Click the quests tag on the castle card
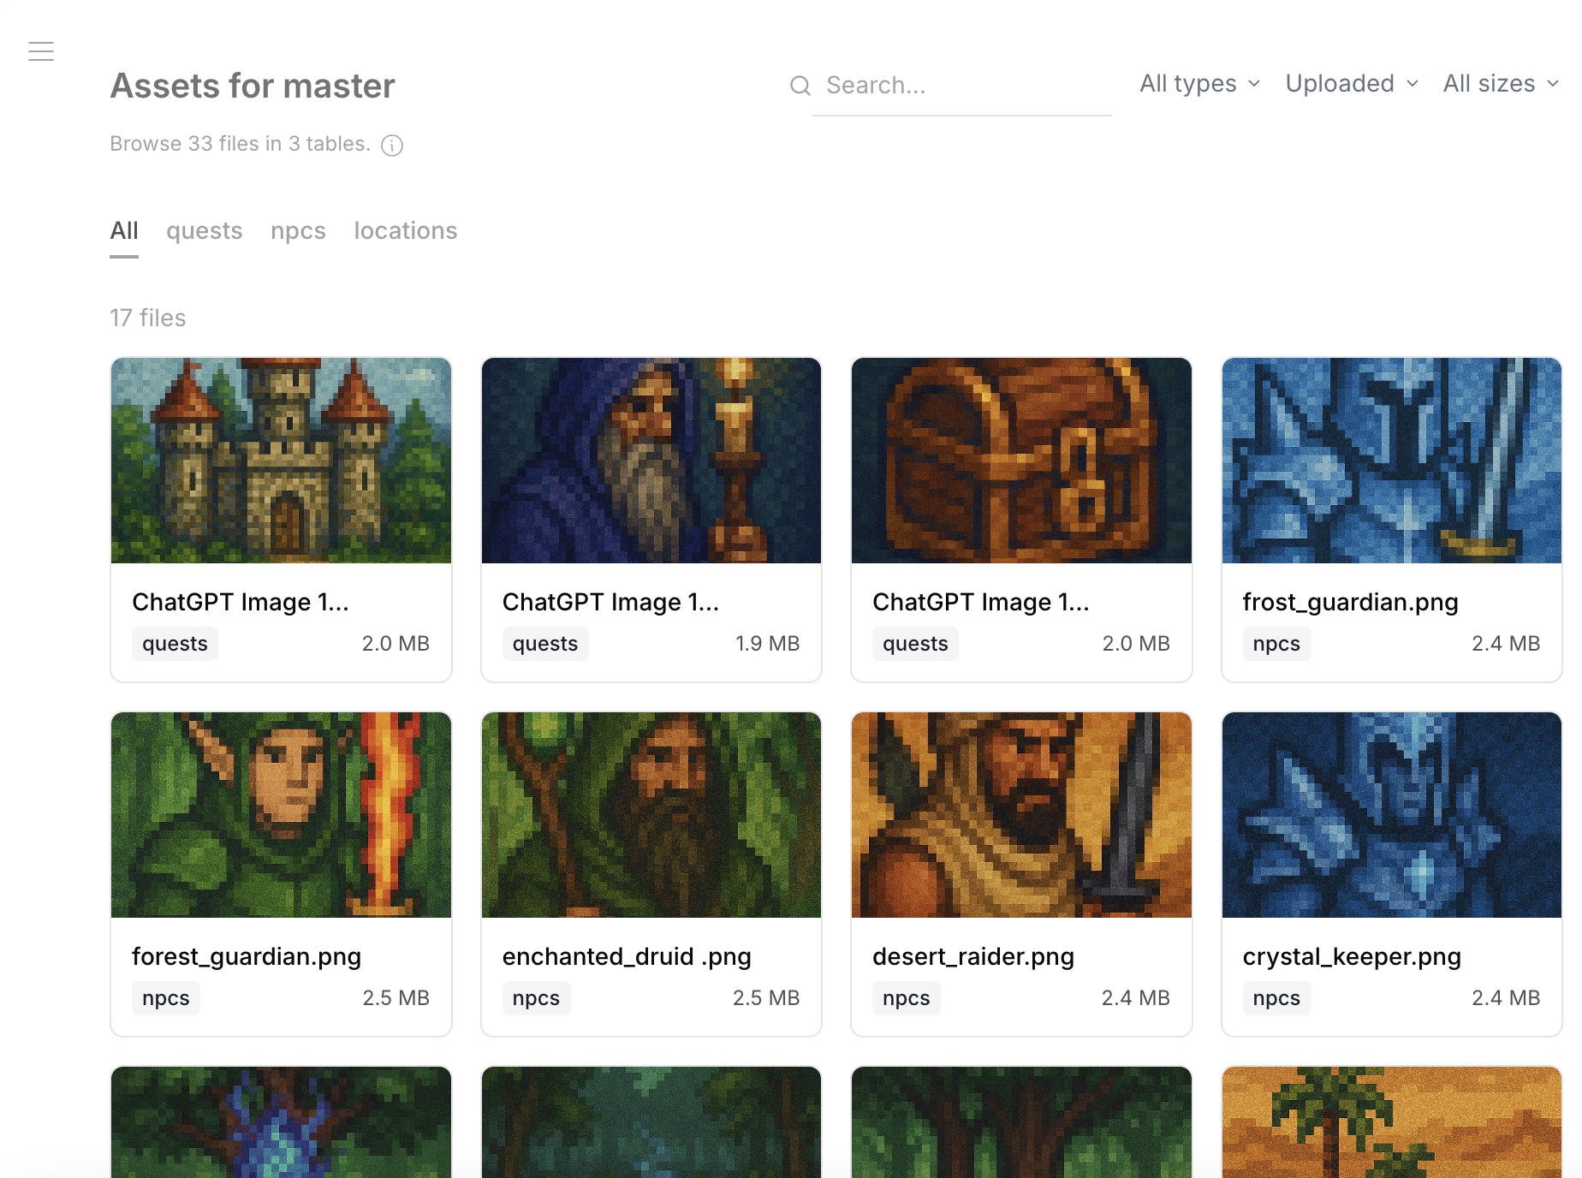 point(175,643)
